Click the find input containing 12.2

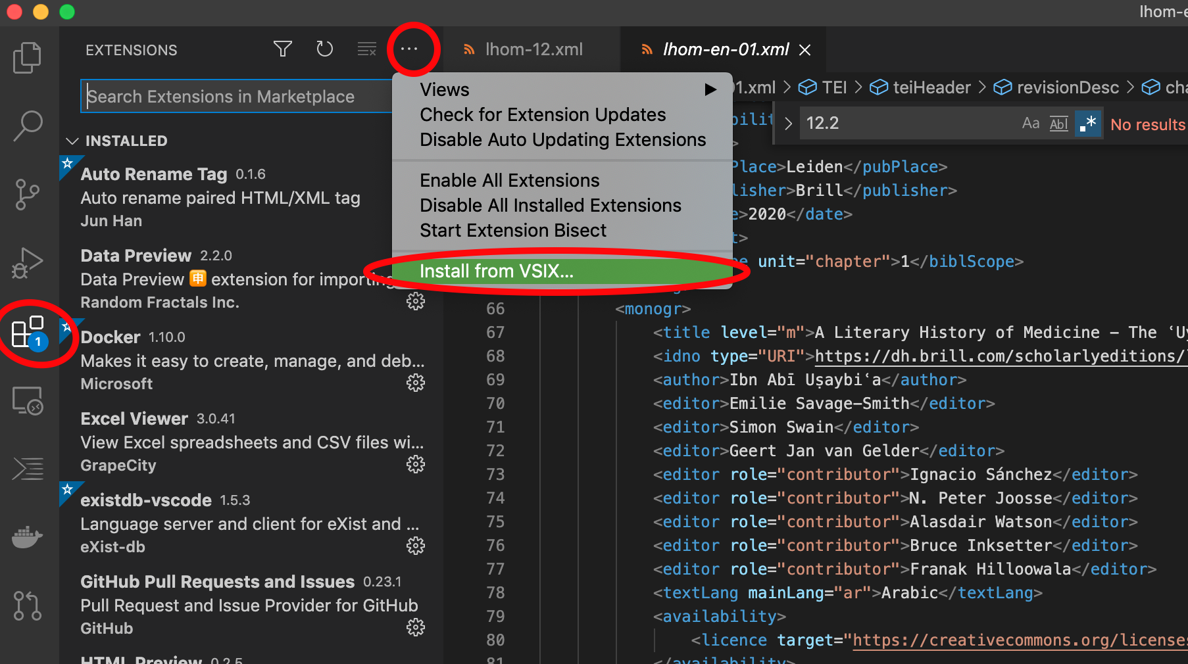click(x=908, y=124)
